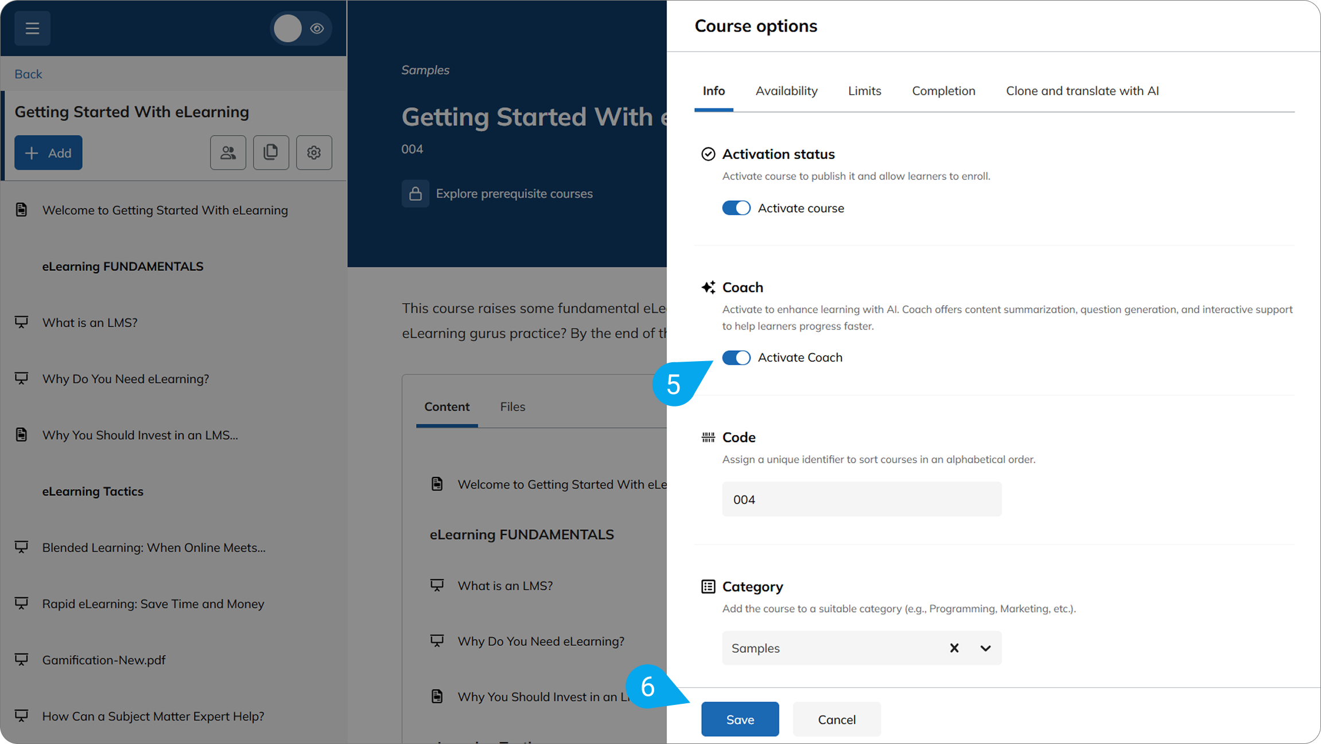Open Gamification-New.pdf unit
This screenshot has width=1321, height=744.
[104, 660]
